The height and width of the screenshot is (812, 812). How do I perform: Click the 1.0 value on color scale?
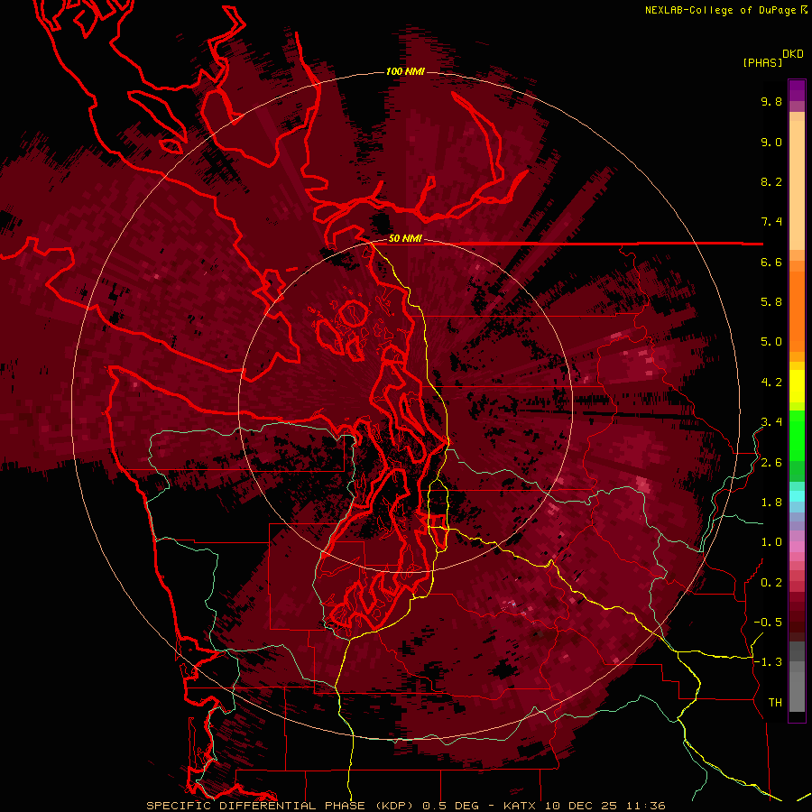[771, 542]
